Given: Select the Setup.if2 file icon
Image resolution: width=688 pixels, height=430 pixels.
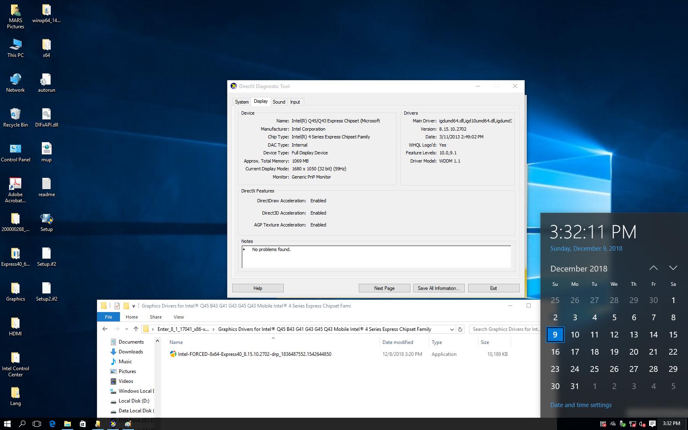Looking at the screenshot, I should point(46,257).
